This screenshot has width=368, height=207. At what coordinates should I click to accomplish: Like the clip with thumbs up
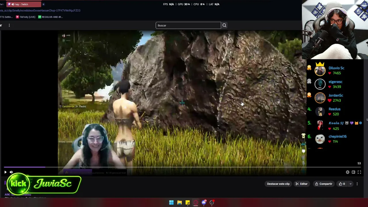point(342,184)
